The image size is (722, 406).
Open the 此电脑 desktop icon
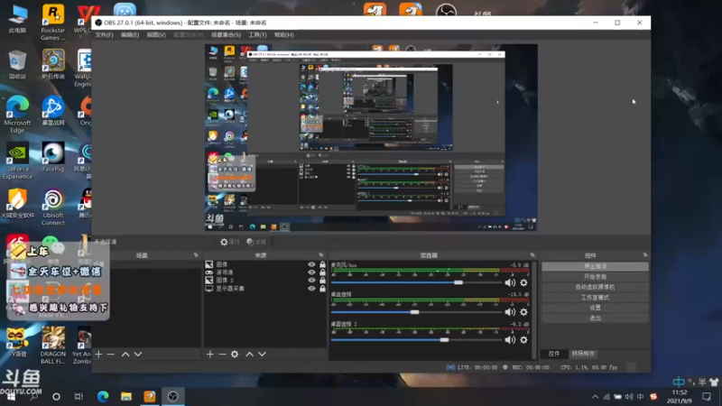[17, 19]
